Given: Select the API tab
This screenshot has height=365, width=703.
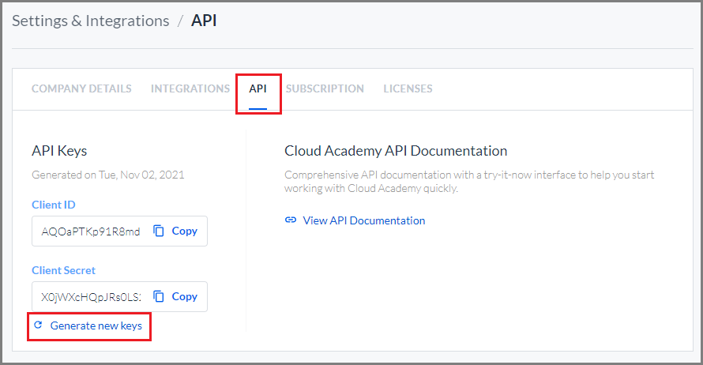Looking at the screenshot, I should tap(258, 88).
